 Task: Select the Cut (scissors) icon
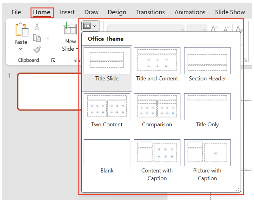(x=37, y=26)
